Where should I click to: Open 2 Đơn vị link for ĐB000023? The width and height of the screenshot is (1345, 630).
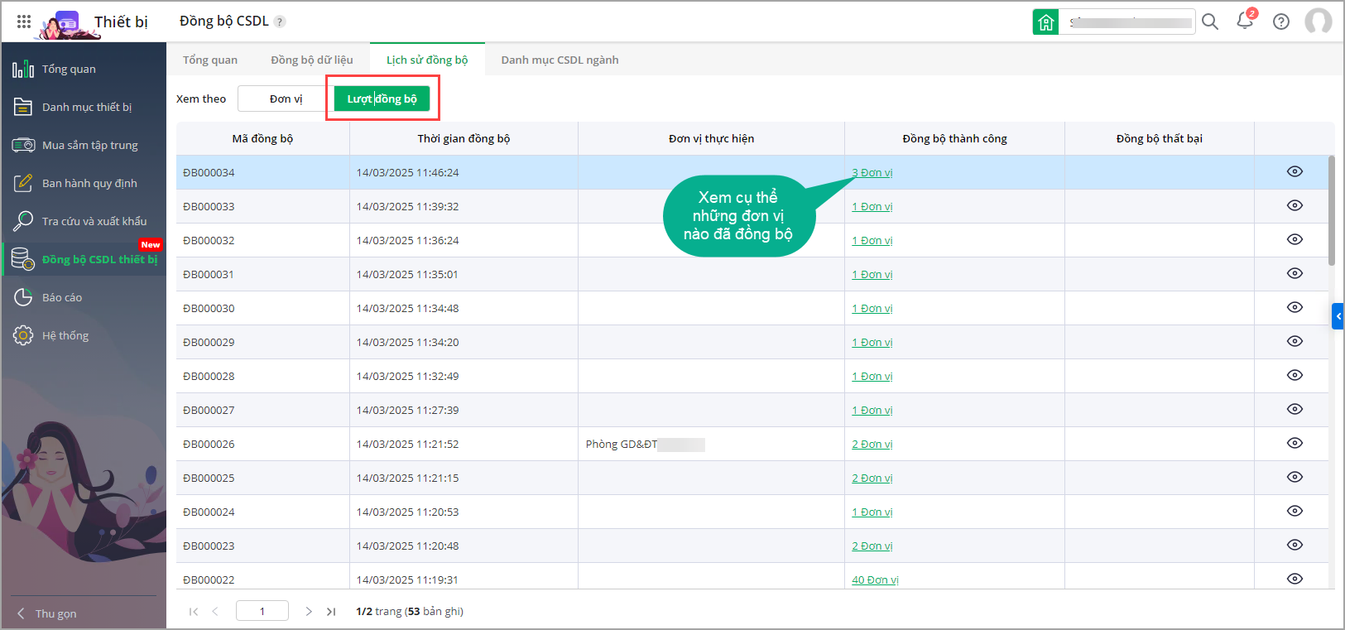coord(872,546)
